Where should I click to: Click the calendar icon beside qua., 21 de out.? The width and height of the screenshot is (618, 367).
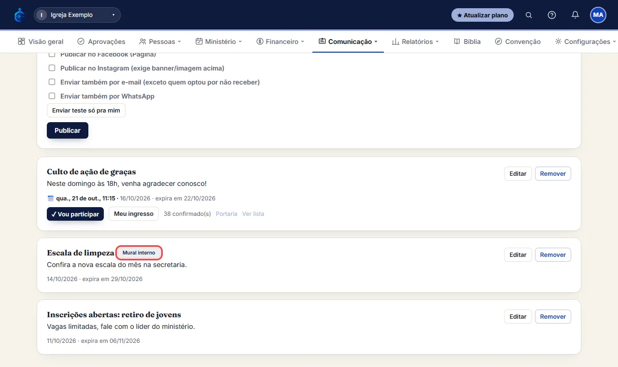[x=51, y=198]
